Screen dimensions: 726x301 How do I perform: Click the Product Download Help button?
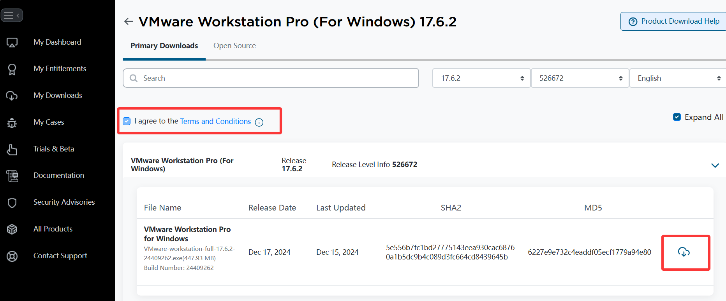[x=674, y=21]
